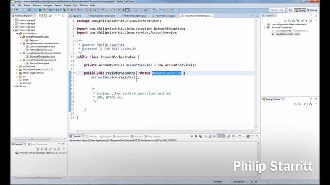Open the File menu

13,5
